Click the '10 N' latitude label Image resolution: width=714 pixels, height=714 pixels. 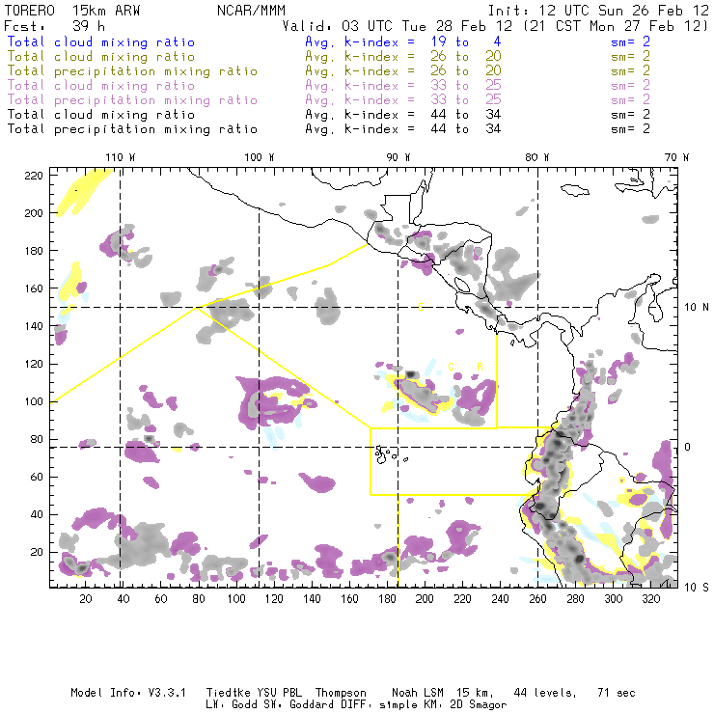coord(697,308)
